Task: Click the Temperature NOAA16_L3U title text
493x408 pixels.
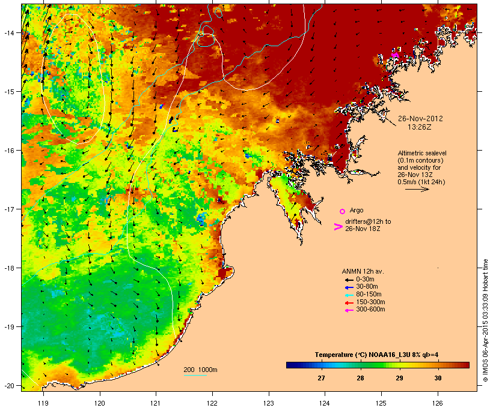Action: click(x=377, y=355)
